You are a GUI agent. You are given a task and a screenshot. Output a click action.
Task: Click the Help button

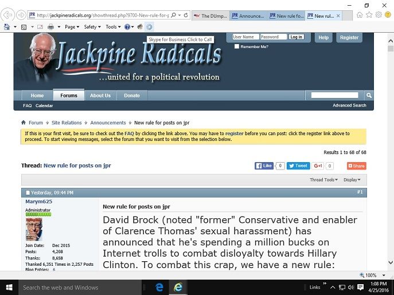coord(323,37)
